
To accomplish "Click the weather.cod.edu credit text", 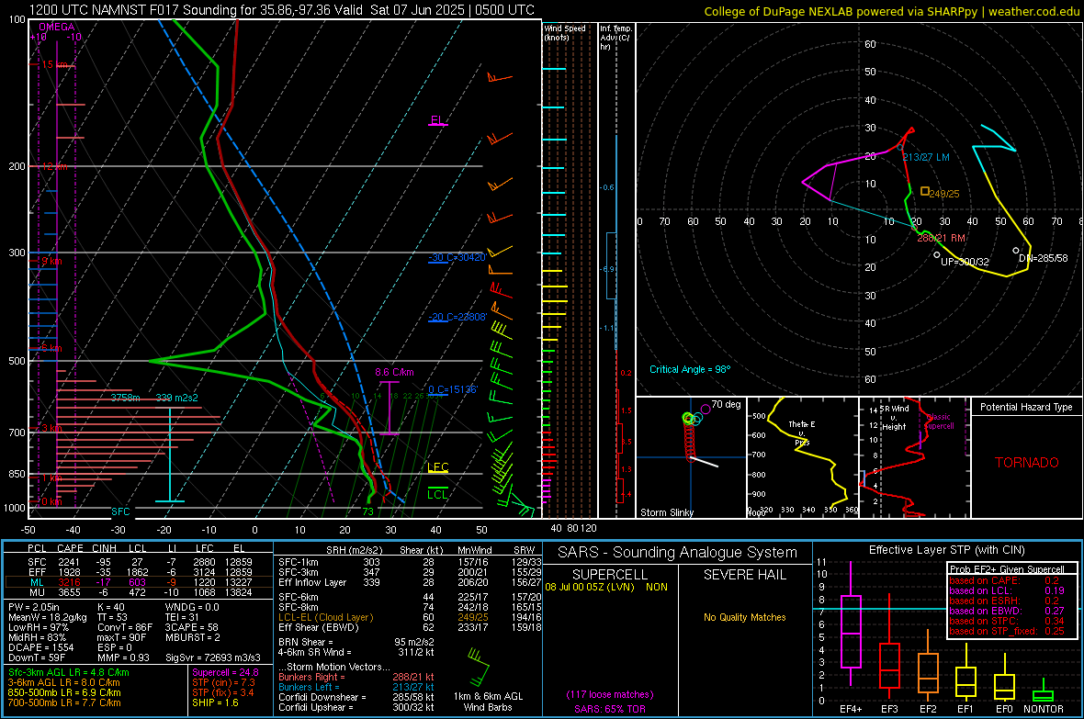I will (1033, 11).
